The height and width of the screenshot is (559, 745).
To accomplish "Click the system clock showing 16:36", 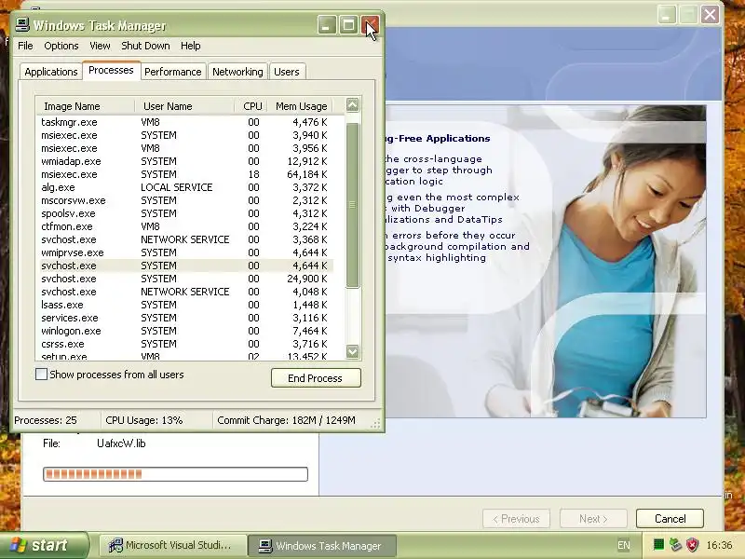I will point(719,545).
